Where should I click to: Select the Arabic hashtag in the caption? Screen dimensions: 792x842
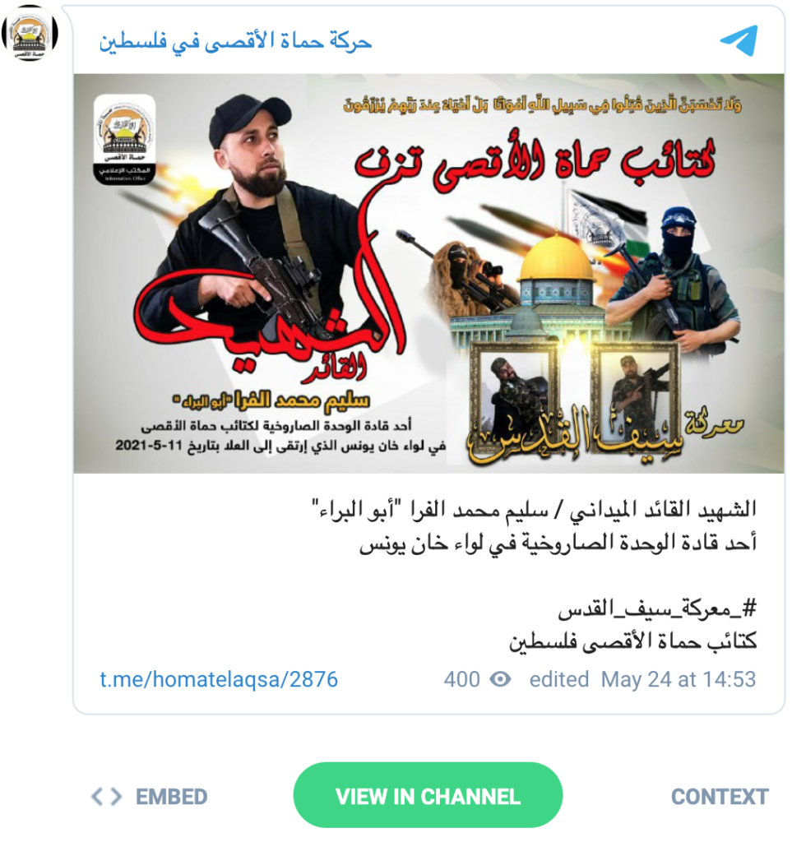(657, 609)
